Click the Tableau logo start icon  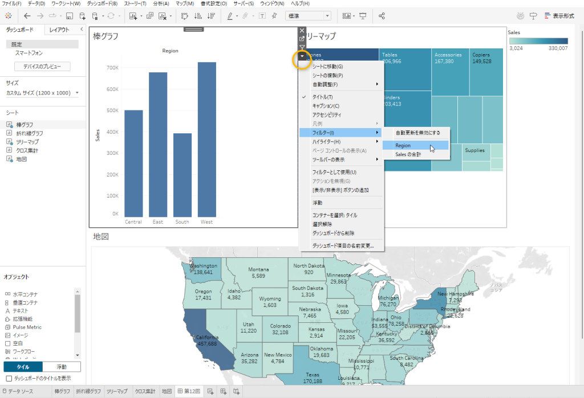point(9,16)
